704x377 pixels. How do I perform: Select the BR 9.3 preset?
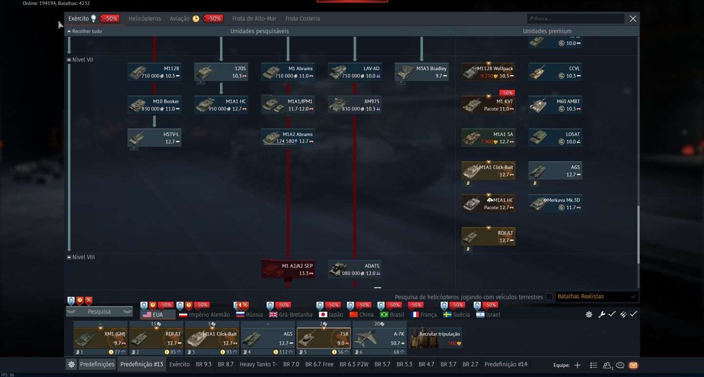204,364
